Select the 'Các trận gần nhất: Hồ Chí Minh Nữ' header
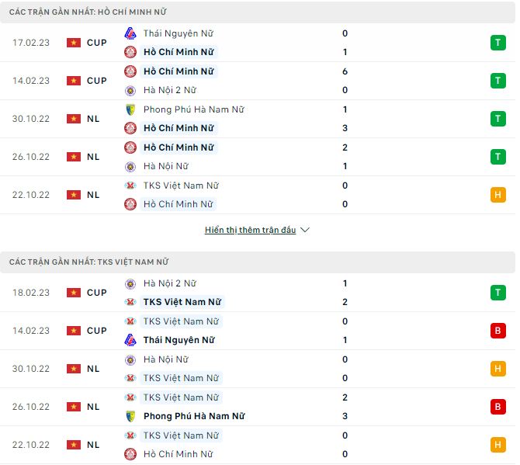 (x=88, y=12)
